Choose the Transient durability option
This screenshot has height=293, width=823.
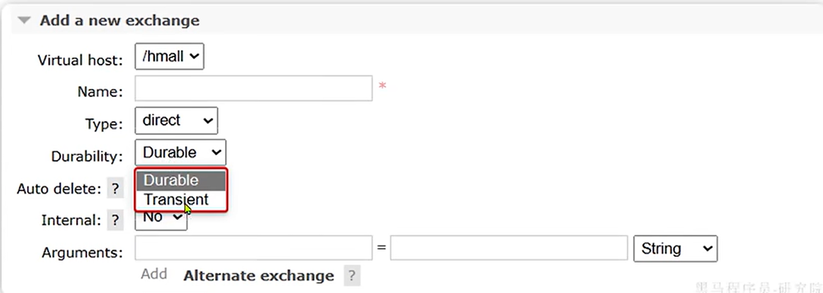(x=176, y=200)
